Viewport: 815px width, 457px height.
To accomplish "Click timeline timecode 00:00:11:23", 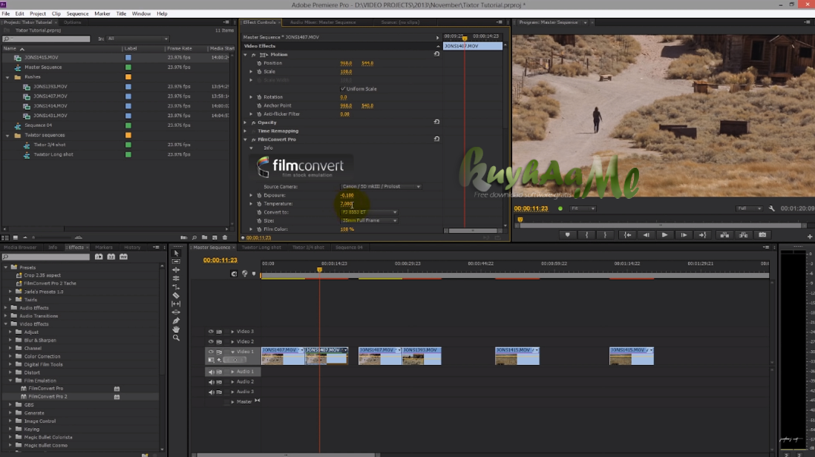I will pos(220,260).
